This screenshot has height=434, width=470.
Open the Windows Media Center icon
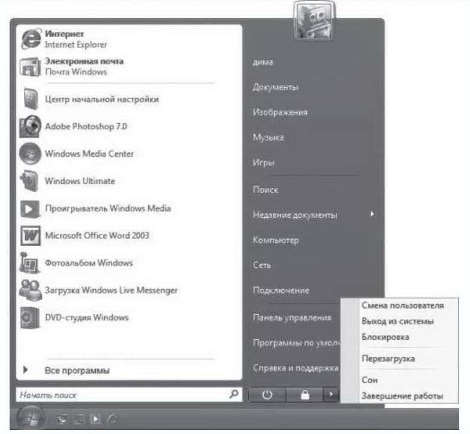pyautogui.click(x=30, y=153)
